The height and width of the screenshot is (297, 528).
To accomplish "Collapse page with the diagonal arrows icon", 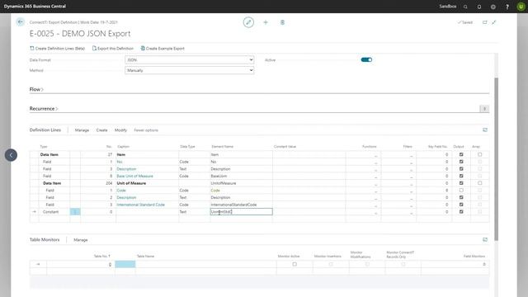I will click(x=494, y=22).
